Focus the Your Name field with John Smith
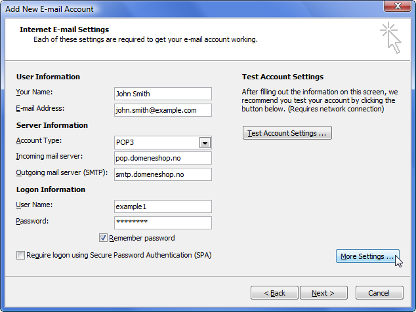416x312 pixels. click(163, 94)
